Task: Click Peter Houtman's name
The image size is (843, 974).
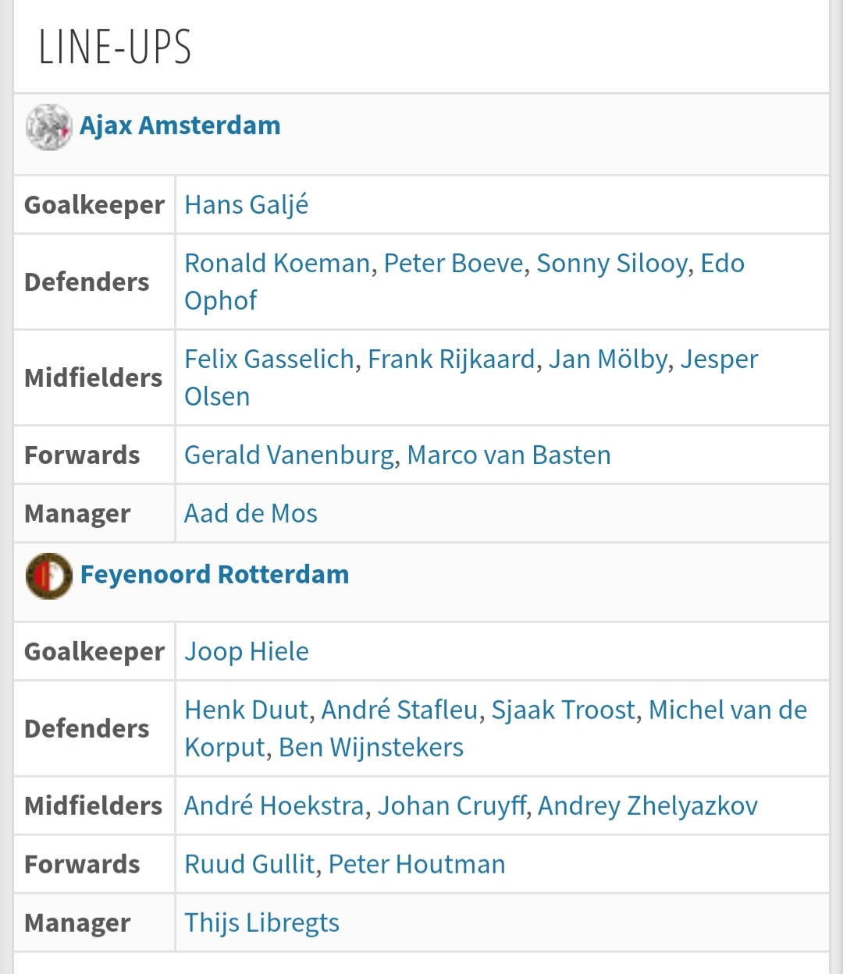Action: coord(417,865)
